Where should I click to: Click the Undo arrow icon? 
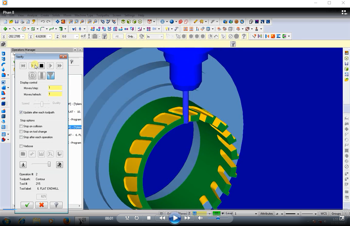[43, 22]
